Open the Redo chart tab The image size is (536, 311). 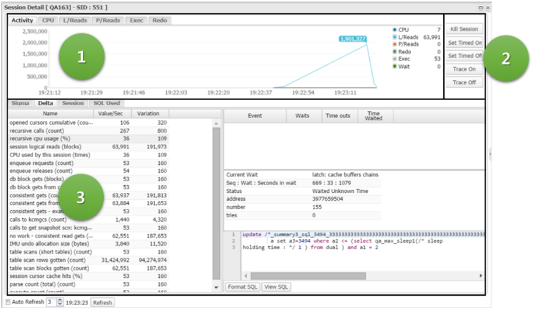tap(160, 20)
